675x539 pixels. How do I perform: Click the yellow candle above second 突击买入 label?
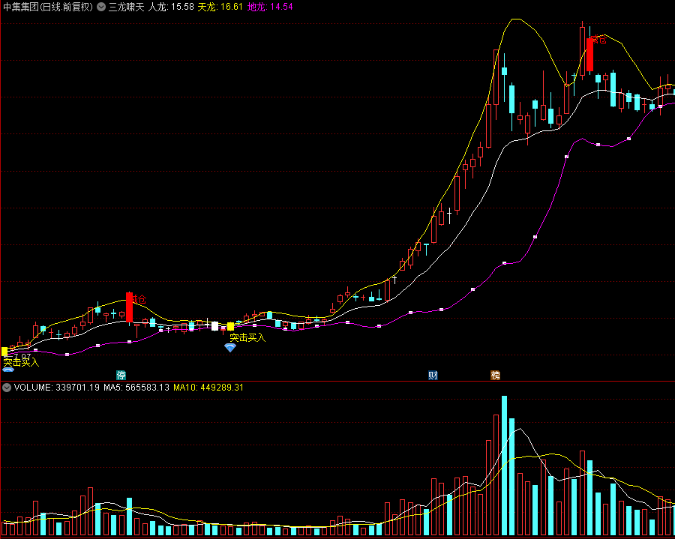[230, 326]
